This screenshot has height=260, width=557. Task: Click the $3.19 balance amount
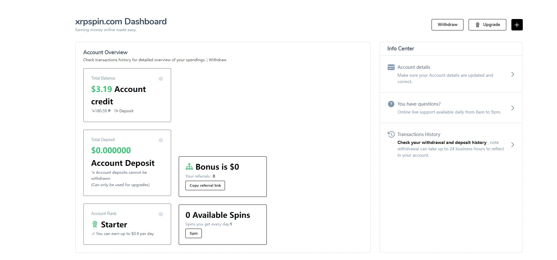coord(101,89)
